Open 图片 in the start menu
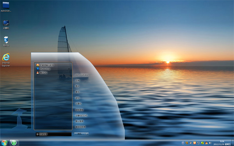 pyautogui.click(x=78, y=86)
